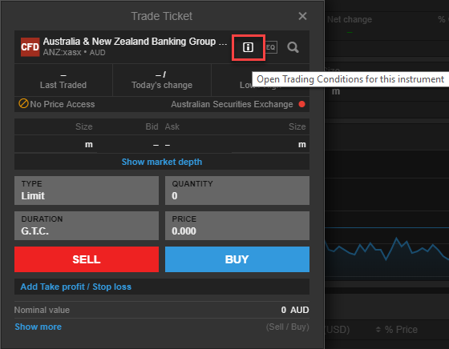The height and width of the screenshot is (349, 449).
Task: Click the EQ instrument type icon
Action: (x=271, y=47)
